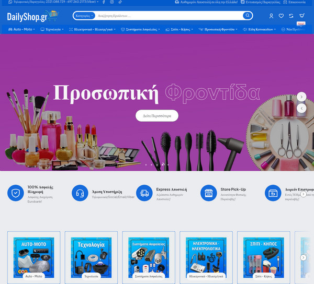
Task: Click the Store Pick-Up shop icon
Action: tap(209, 193)
